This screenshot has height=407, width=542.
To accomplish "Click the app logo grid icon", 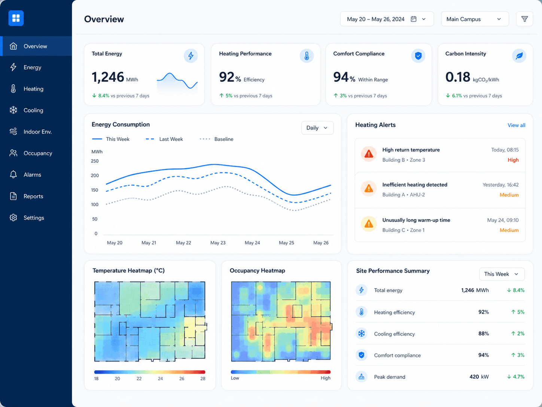I will (x=16, y=18).
